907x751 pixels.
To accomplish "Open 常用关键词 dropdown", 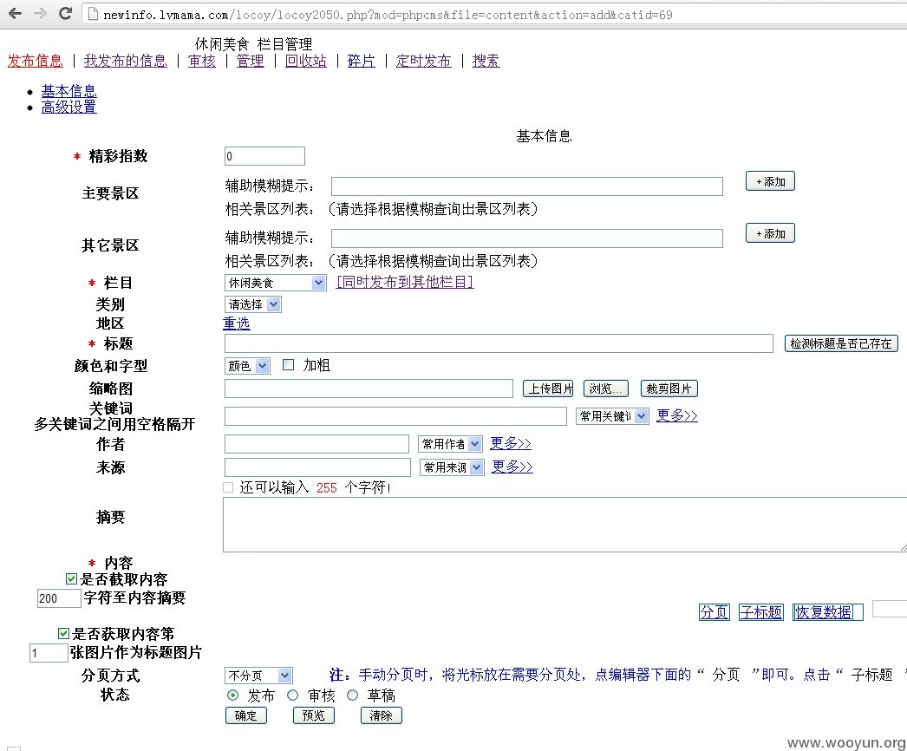I will [612, 416].
